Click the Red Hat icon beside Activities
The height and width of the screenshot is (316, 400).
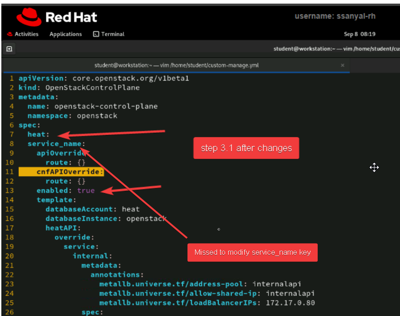click(x=10, y=34)
